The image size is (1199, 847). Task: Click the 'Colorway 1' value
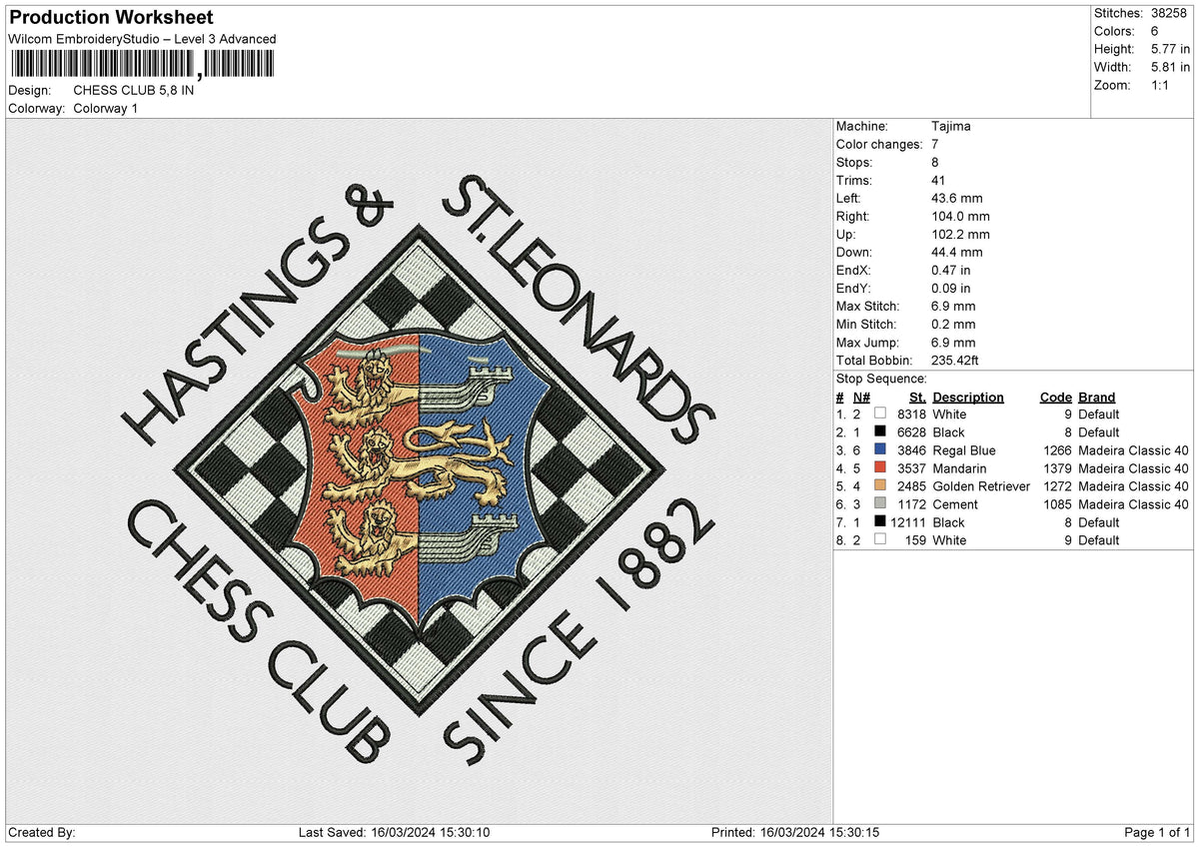106,108
